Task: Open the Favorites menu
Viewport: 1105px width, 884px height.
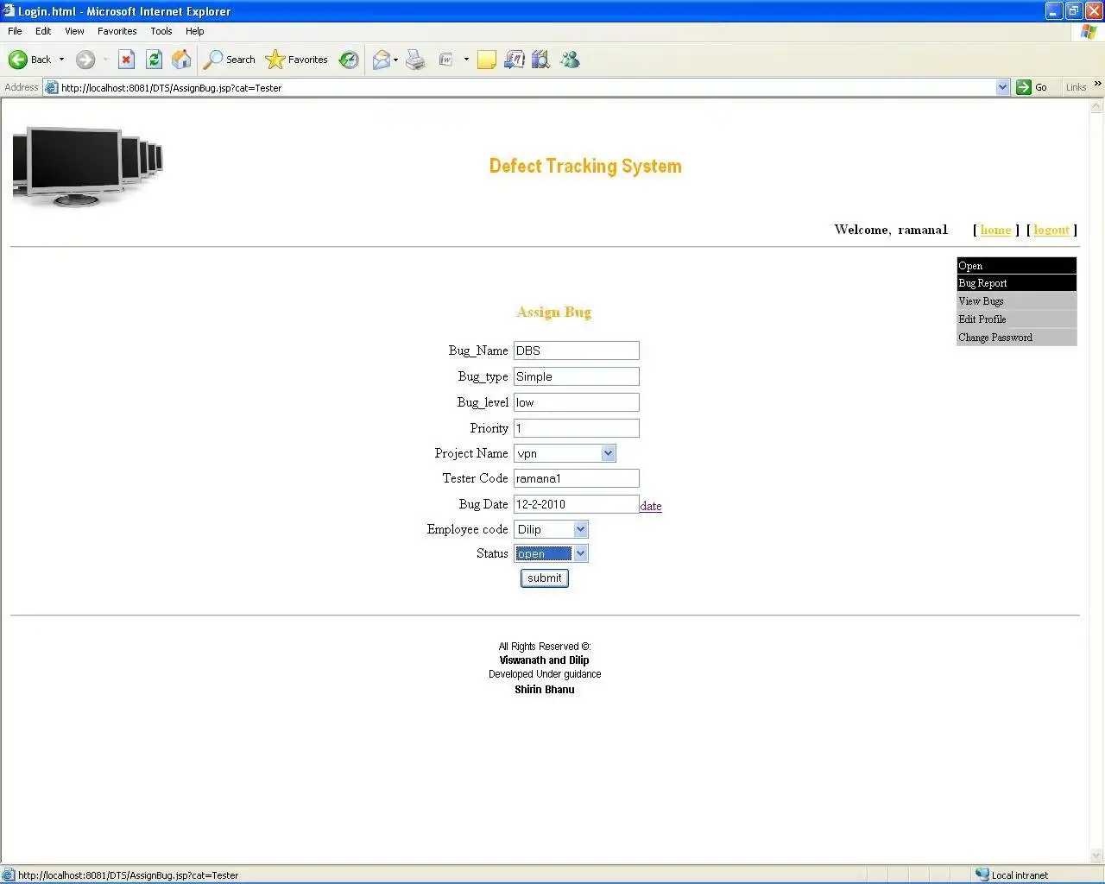Action: click(x=117, y=31)
